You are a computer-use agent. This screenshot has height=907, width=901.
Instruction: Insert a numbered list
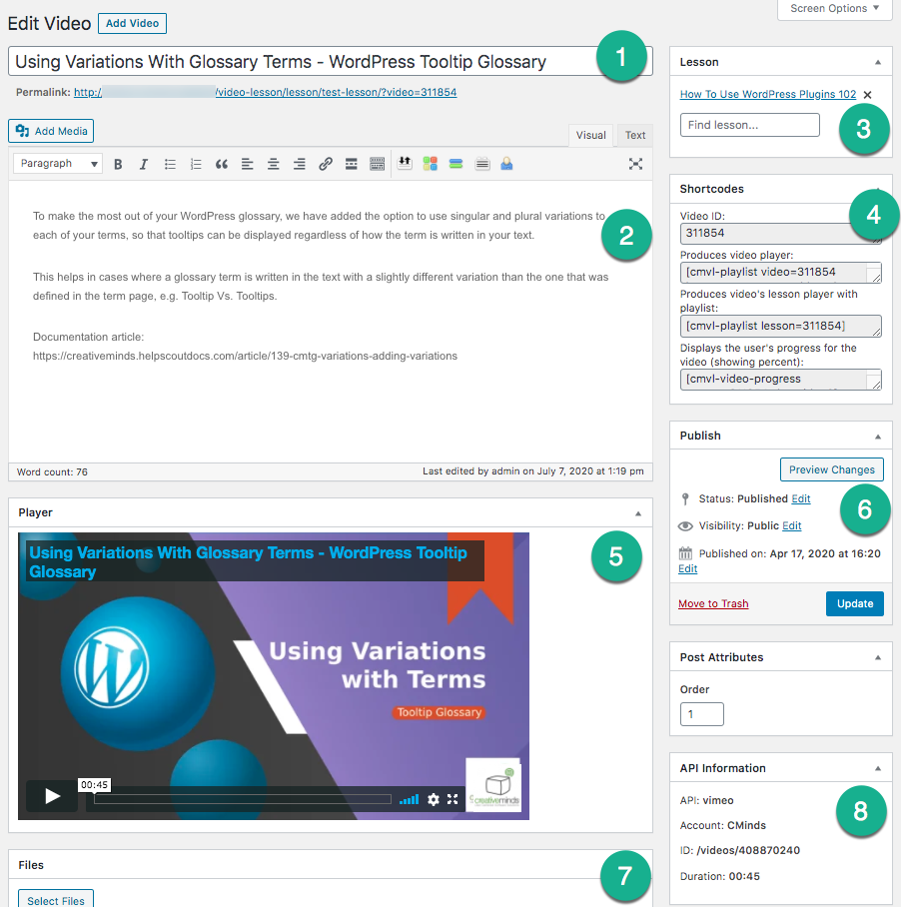pyautogui.click(x=196, y=164)
